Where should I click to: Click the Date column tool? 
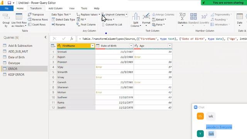[x=240, y=20]
